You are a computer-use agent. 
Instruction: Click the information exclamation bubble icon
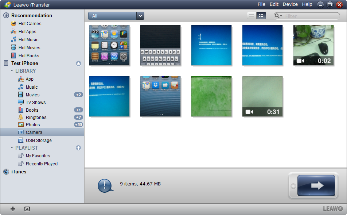pyautogui.click(x=105, y=185)
